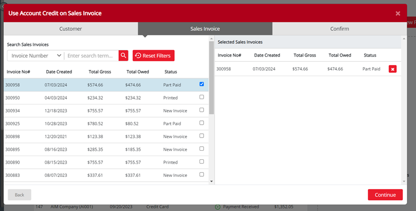The width and height of the screenshot is (416, 211).
Task: Click $474.66 in Selected Sales Invoices panel
Action: pos(335,69)
